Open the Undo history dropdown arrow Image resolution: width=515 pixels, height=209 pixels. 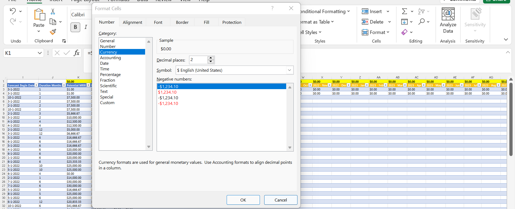[20, 11]
